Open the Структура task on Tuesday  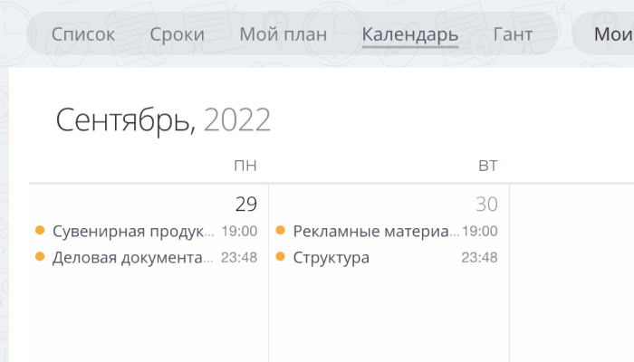(x=331, y=258)
